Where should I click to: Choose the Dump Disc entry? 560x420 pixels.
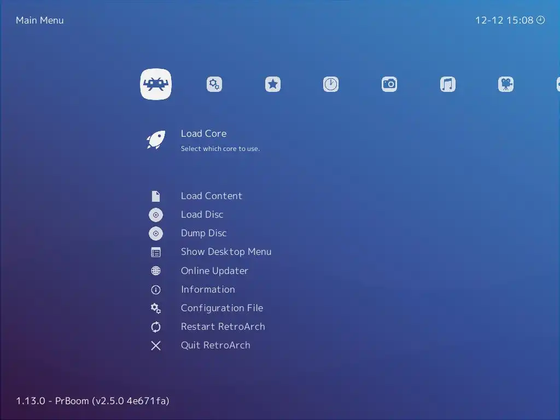pos(203,233)
